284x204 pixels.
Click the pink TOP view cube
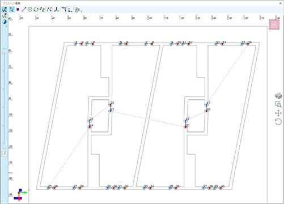click(274, 25)
